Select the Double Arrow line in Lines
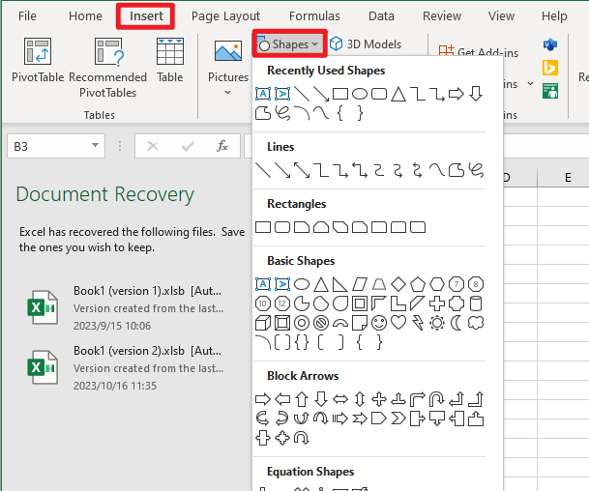The height and width of the screenshot is (491, 589). tap(302, 170)
